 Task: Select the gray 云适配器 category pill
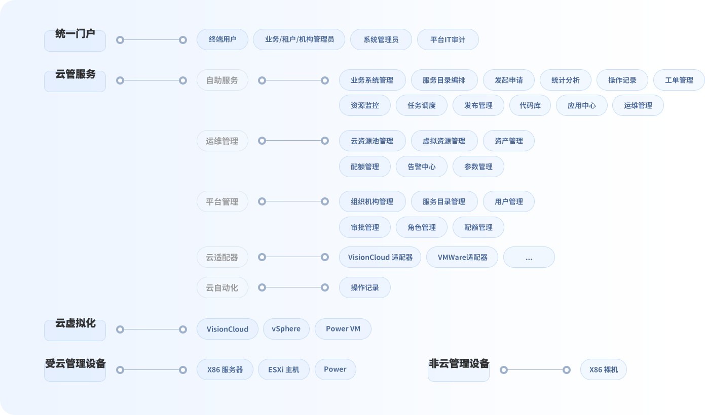tap(222, 257)
